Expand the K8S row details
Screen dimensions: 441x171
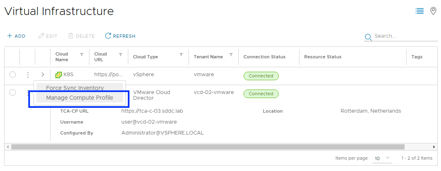43,75
